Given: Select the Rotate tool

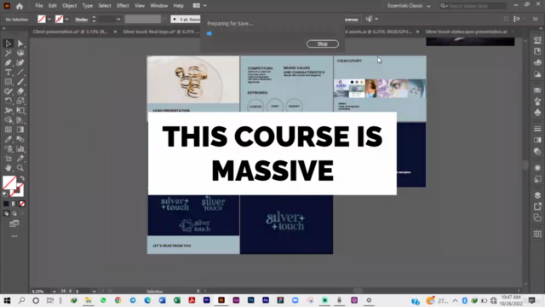Looking at the screenshot, I should 8,101.
